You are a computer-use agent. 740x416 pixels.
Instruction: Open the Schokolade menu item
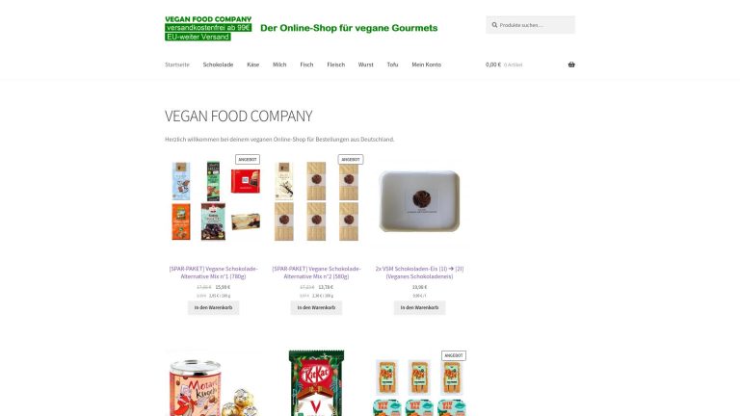coord(218,65)
